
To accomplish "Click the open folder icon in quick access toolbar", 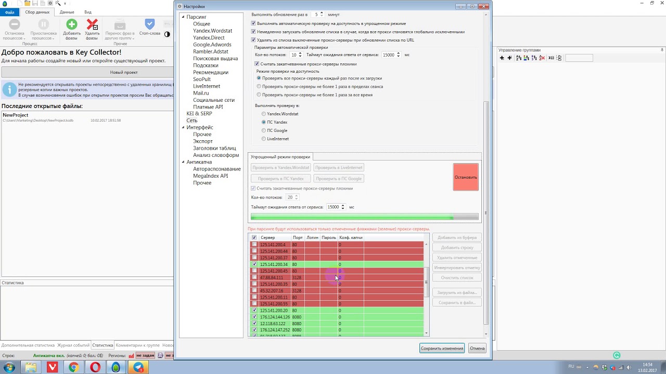I will click(x=27, y=3).
